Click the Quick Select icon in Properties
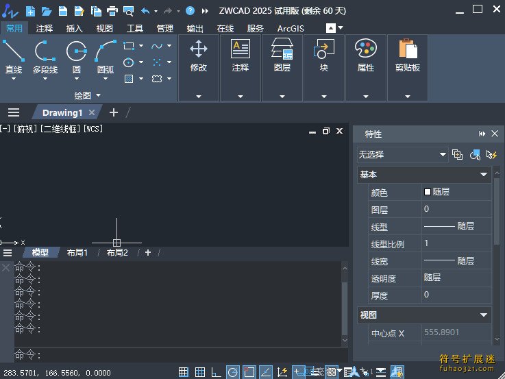The height and width of the screenshot is (379, 505). coord(457,155)
